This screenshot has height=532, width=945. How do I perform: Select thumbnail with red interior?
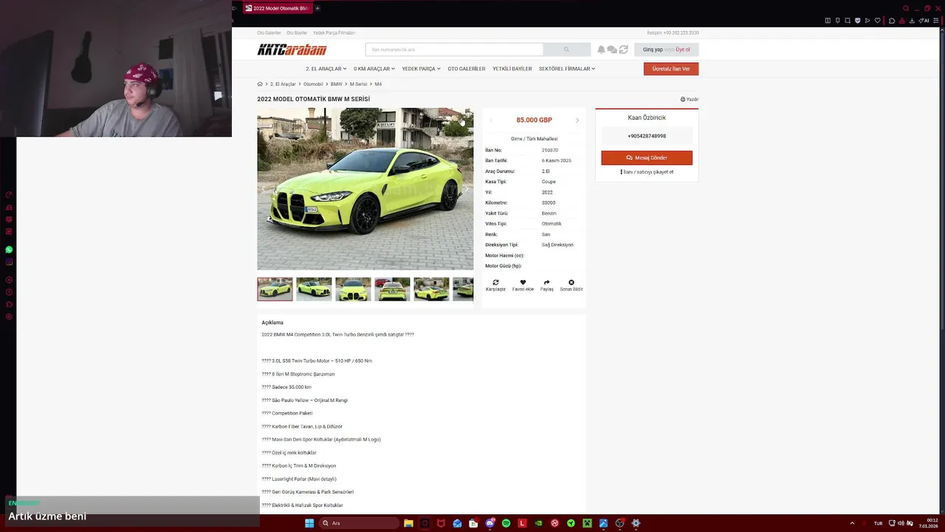392,289
